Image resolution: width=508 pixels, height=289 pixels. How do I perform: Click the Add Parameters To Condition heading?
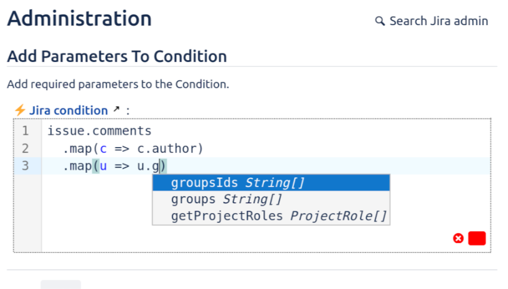[x=117, y=57]
